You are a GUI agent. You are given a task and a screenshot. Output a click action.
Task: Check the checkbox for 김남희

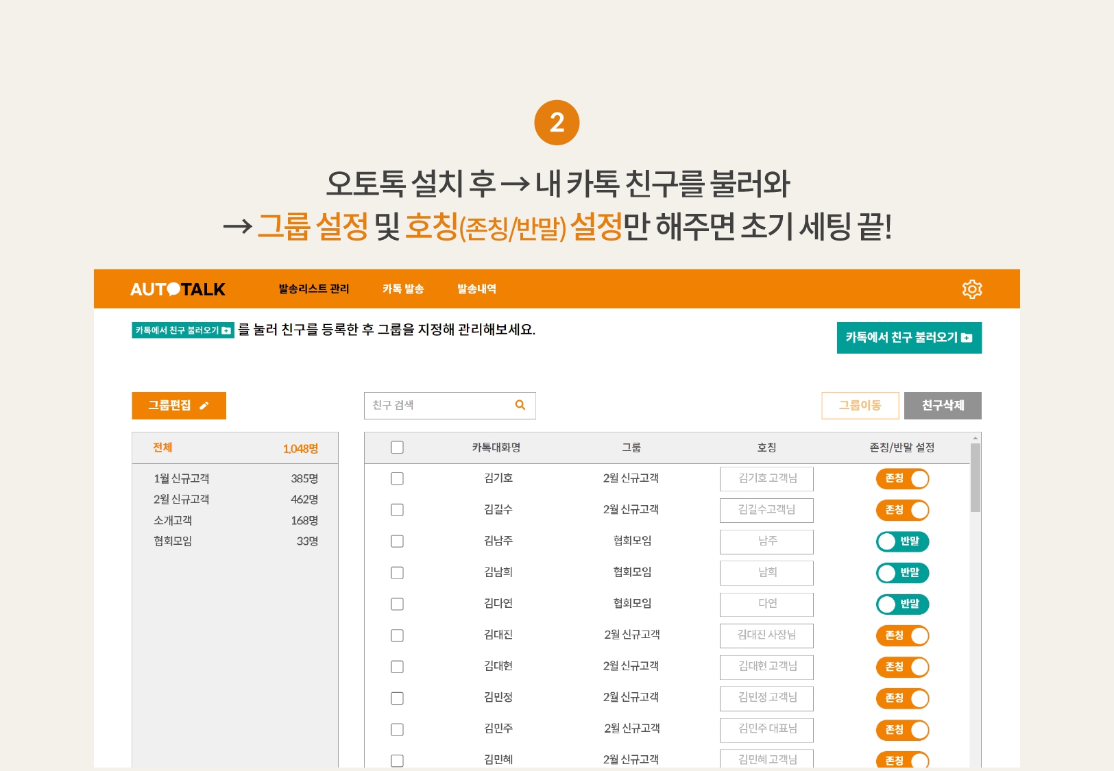[x=397, y=573]
